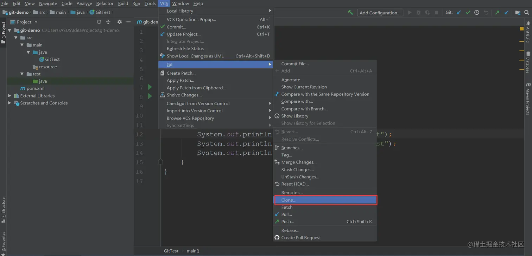This screenshot has height=256, width=532.
Task: Click Remotes... in the Git submenu
Action: [x=325, y=193]
